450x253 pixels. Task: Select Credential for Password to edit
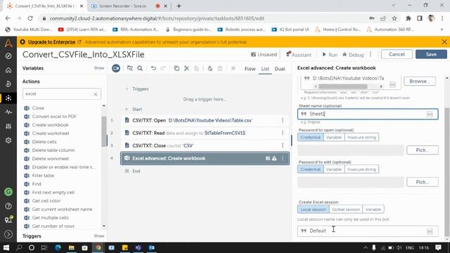(x=311, y=169)
